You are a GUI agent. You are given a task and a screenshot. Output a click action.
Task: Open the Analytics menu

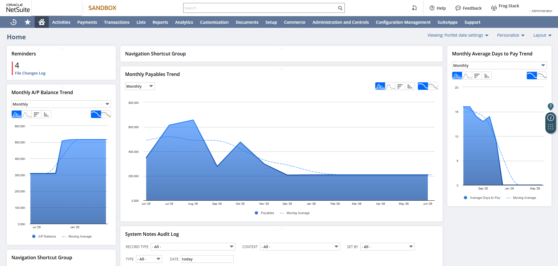point(184,22)
